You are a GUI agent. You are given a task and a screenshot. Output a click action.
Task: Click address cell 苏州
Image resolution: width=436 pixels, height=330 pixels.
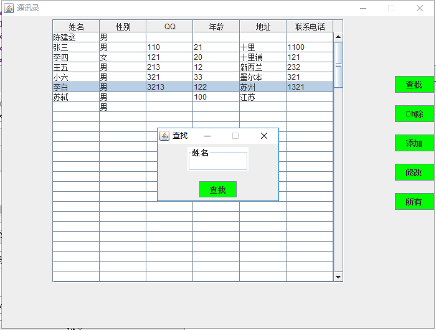coord(263,87)
